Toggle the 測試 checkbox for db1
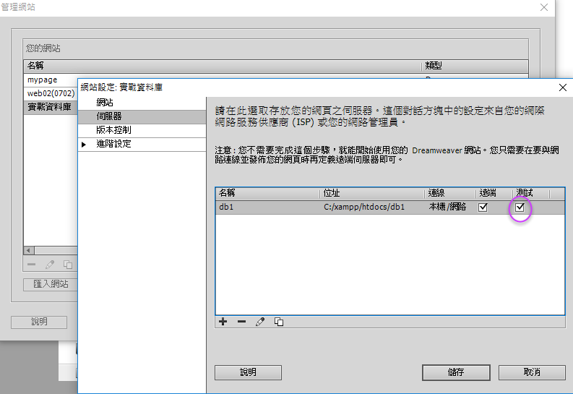This screenshot has height=394, width=573. click(520, 207)
